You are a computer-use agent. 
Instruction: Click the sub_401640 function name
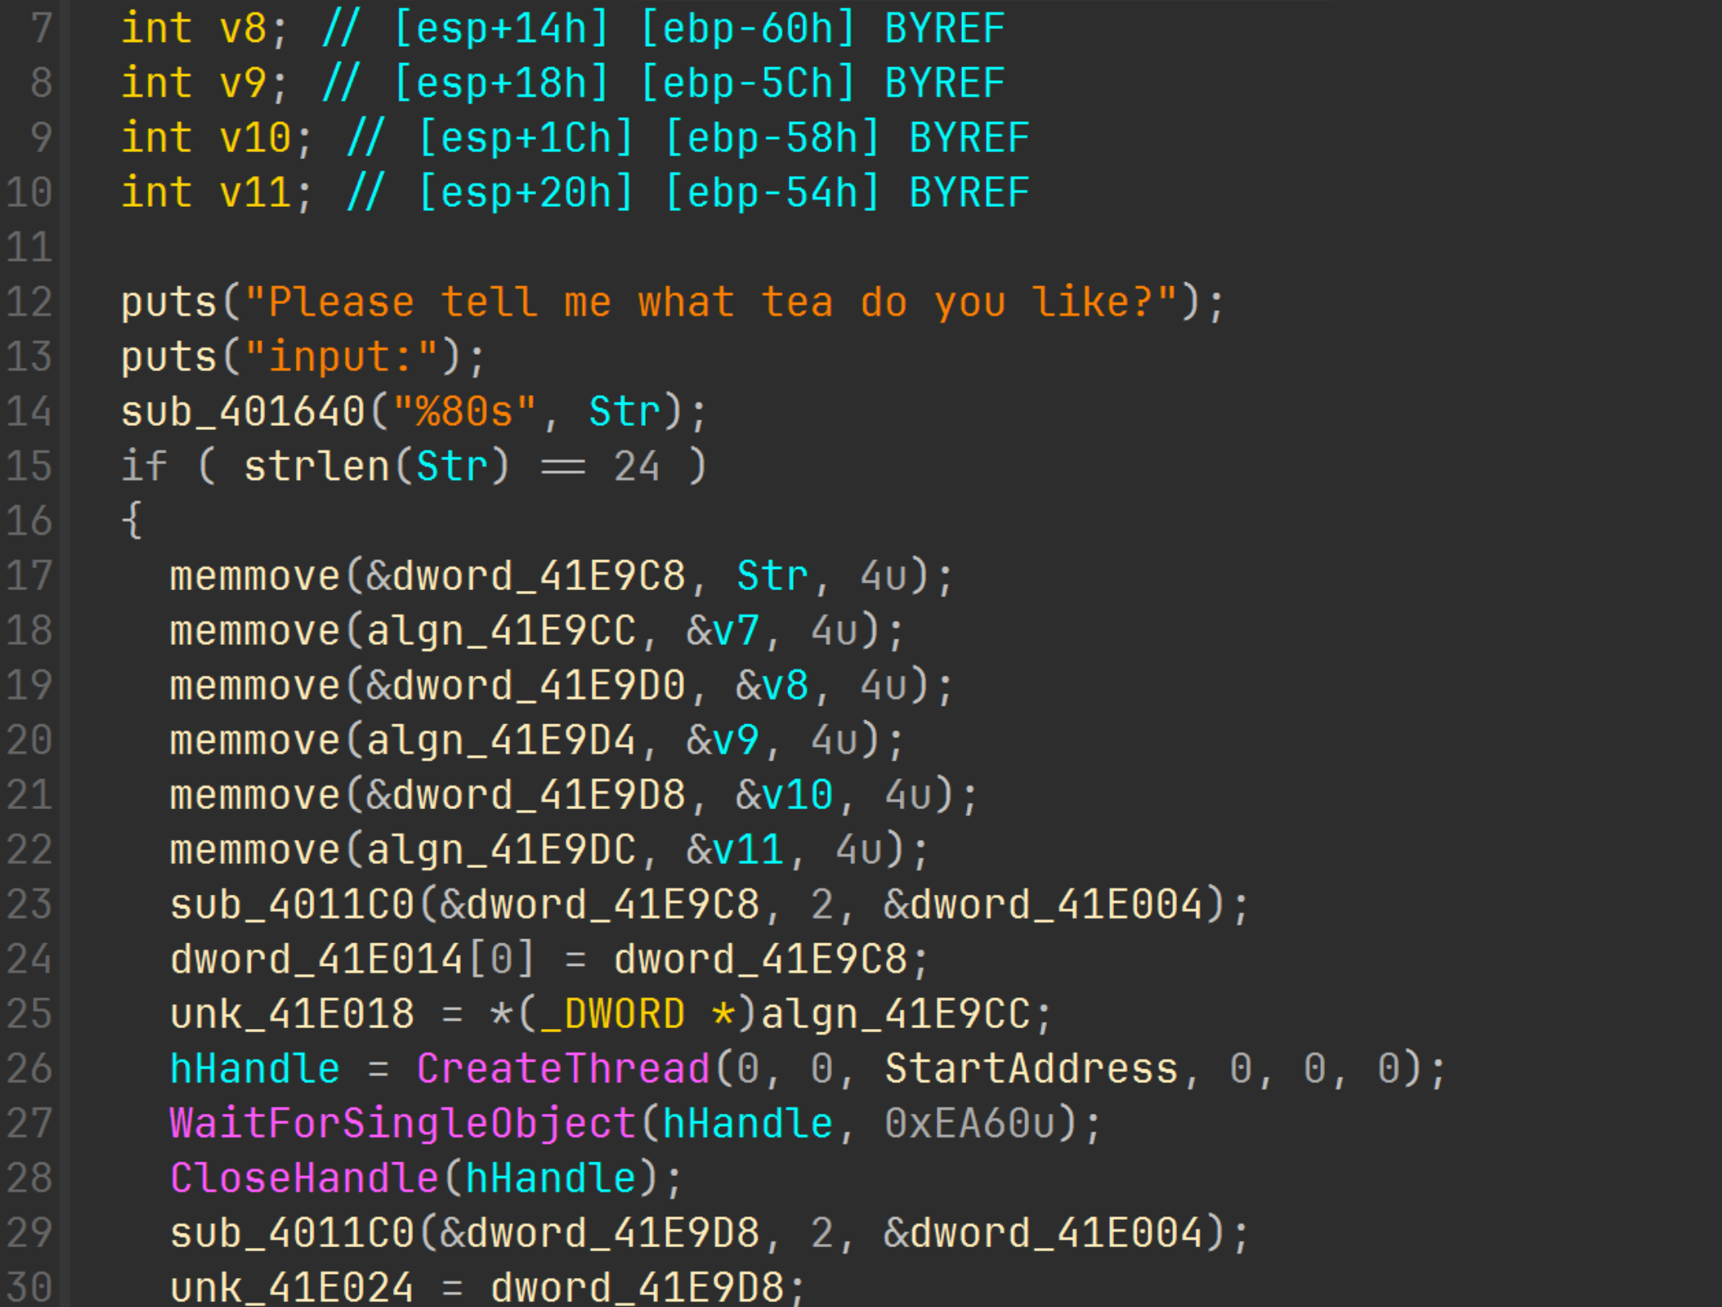(243, 411)
